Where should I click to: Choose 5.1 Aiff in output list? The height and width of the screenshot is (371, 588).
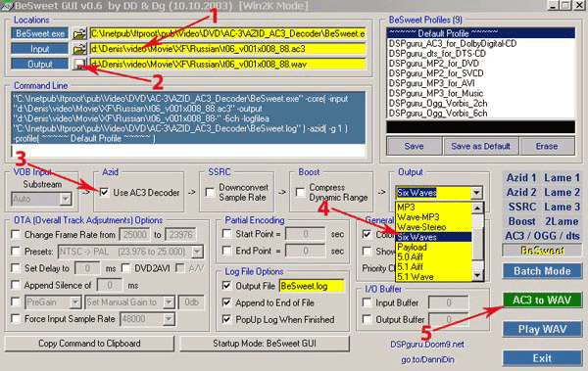click(434, 267)
